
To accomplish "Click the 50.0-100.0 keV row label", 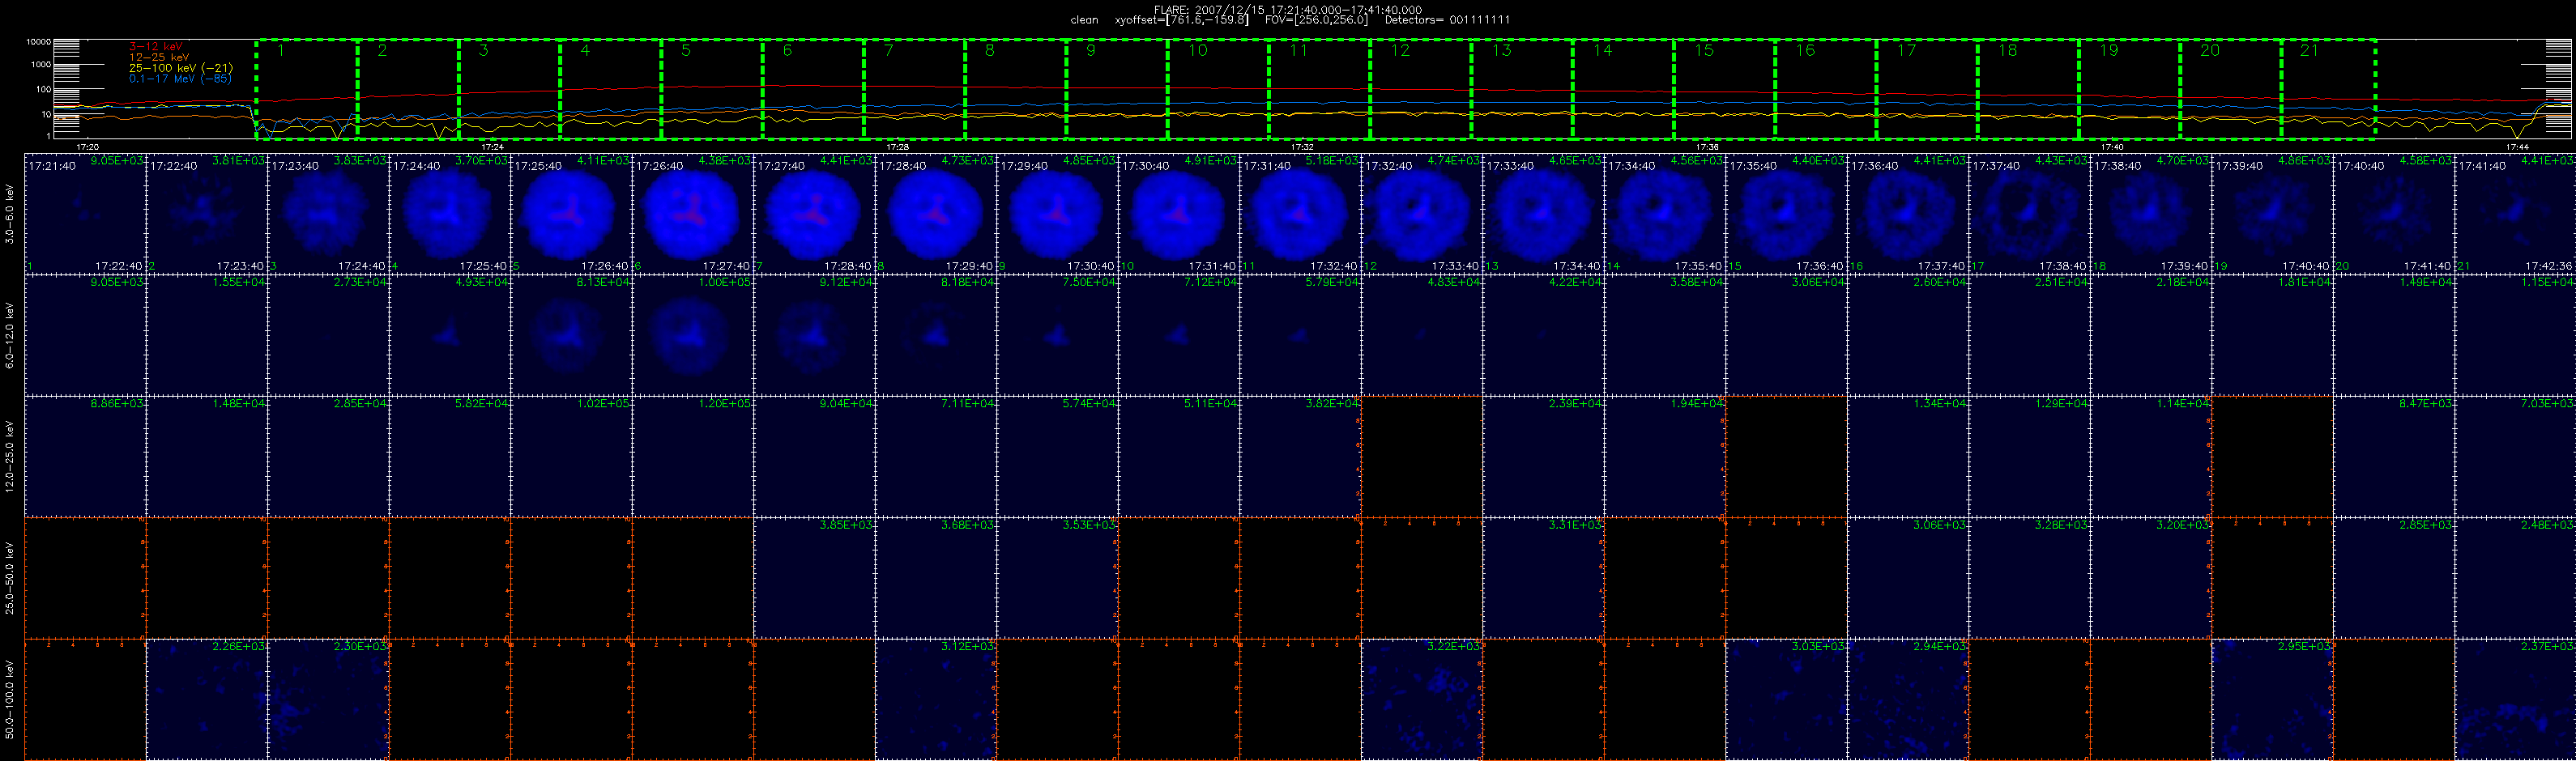I will pyautogui.click(x=10, y=699).
